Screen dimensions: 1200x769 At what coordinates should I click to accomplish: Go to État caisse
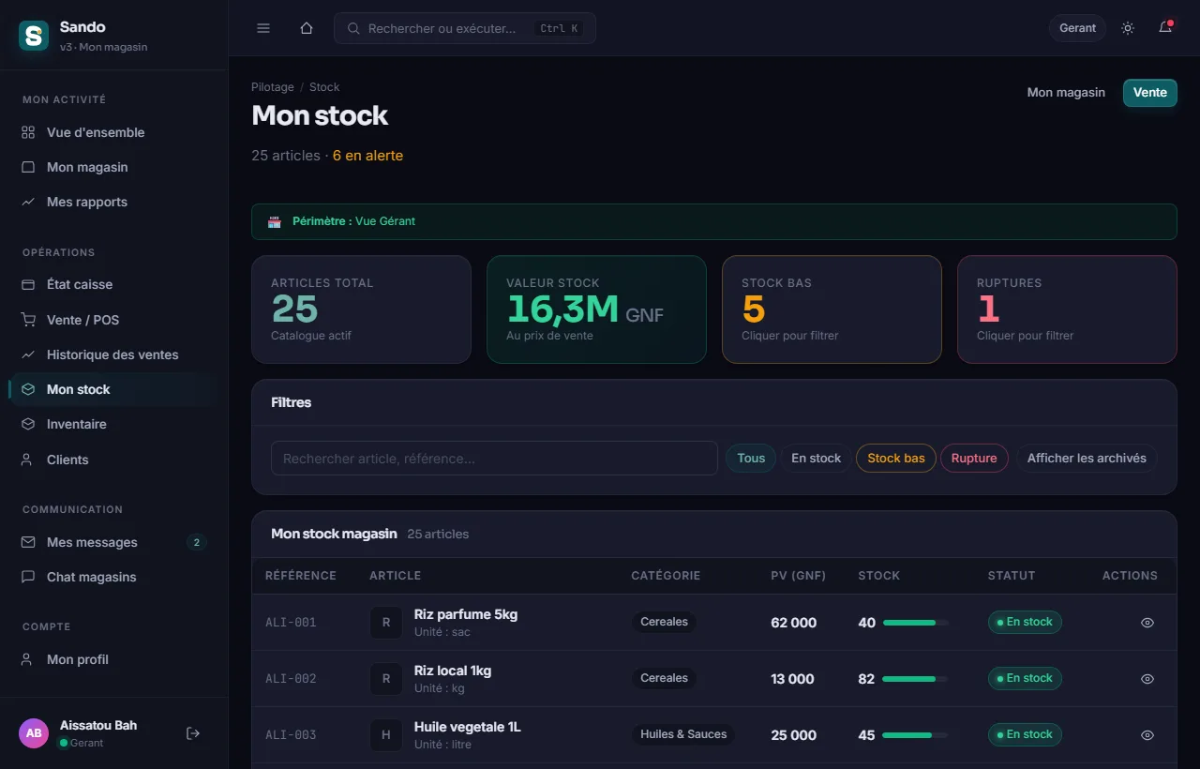114,284
